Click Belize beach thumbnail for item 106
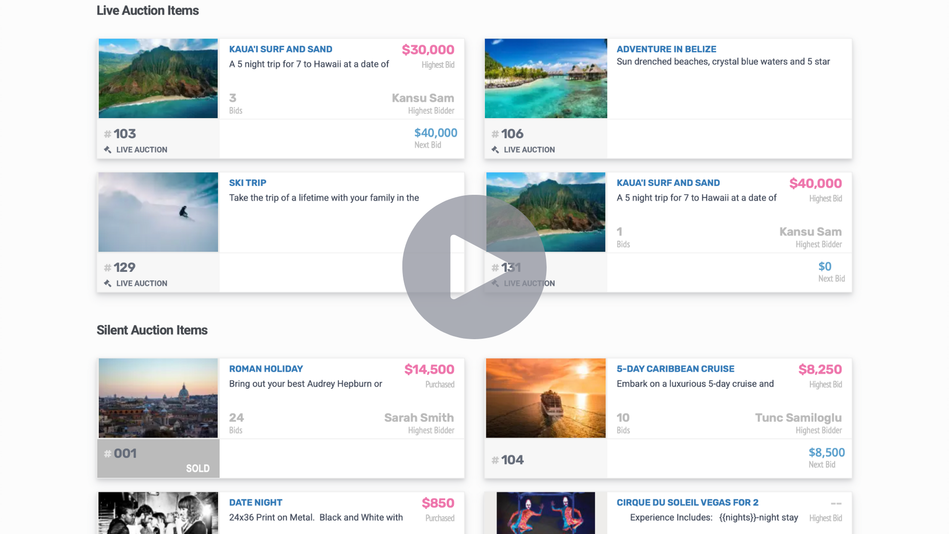The height and width of the screenshot is (534, 949). [546, 78]
